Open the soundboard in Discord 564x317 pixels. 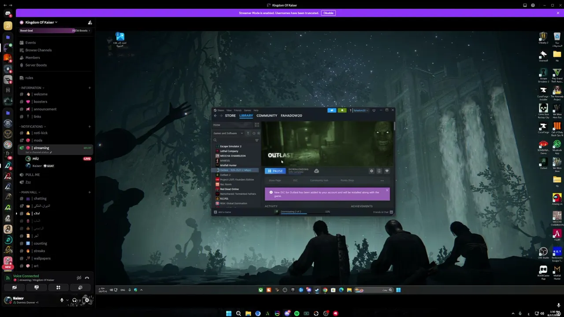80,288
